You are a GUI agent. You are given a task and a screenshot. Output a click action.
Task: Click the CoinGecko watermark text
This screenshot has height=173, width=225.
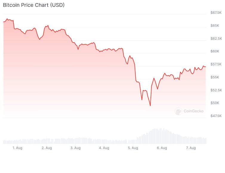pyautogui.click(x=193, y=111)
